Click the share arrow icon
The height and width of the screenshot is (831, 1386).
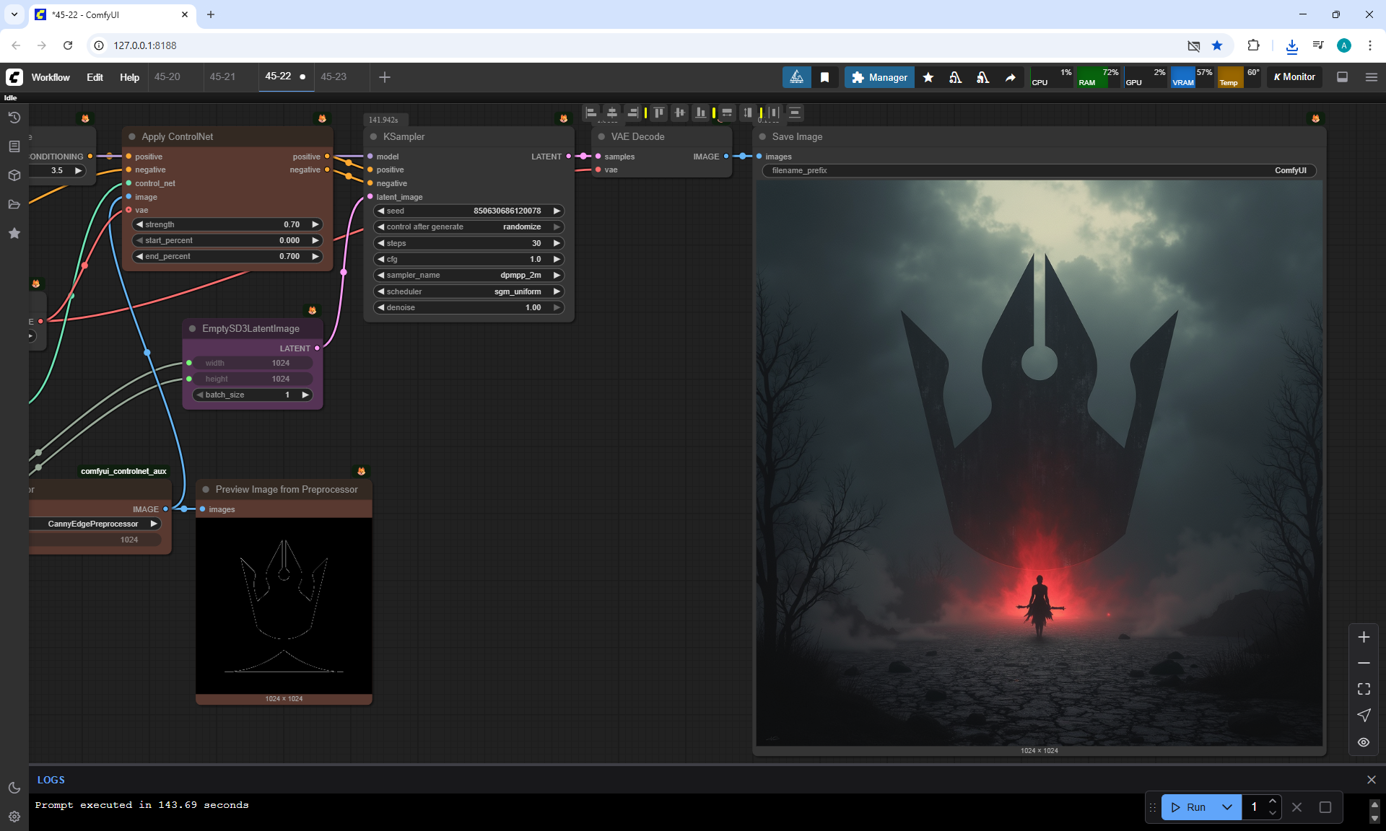click(1010, 77)
